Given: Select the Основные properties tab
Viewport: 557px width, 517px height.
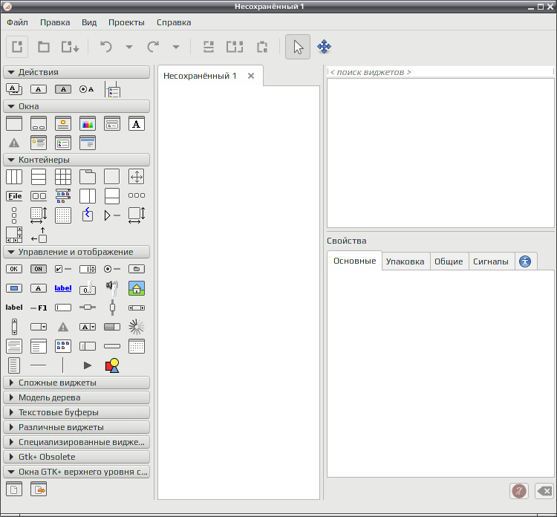Looking at the screenshot, I should coord(354,261).
